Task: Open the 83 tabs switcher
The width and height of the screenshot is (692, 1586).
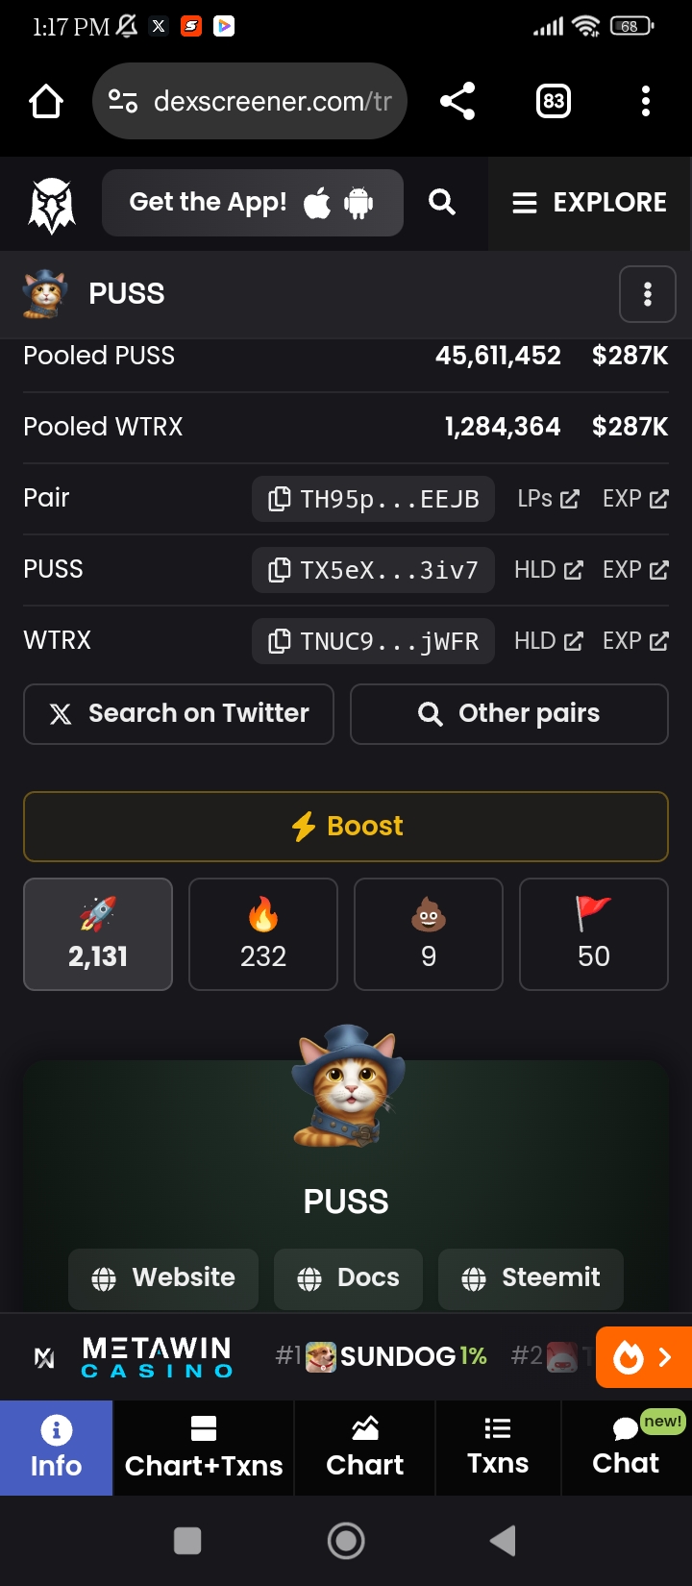Action: coord(554,101)
